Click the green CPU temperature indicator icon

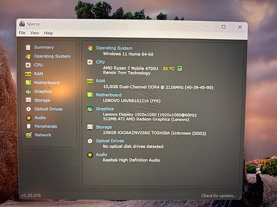tap(180, 68)
